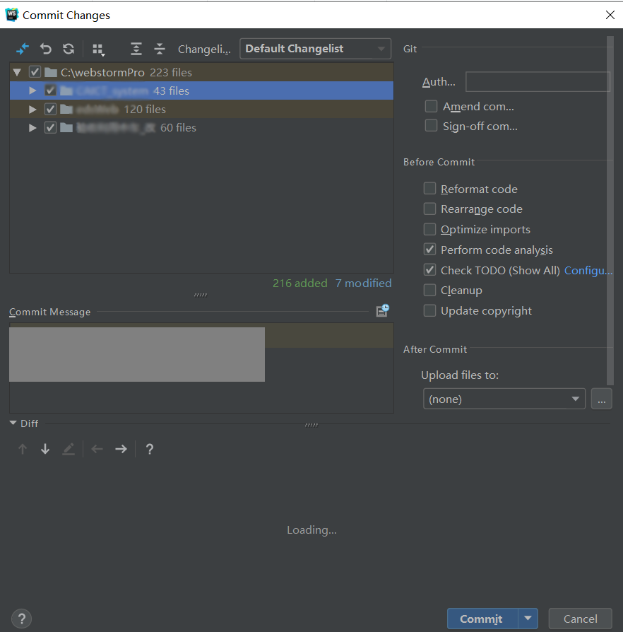623x632 pixels.
Task: Open the Configure link for TODO check
Action: 588,270
